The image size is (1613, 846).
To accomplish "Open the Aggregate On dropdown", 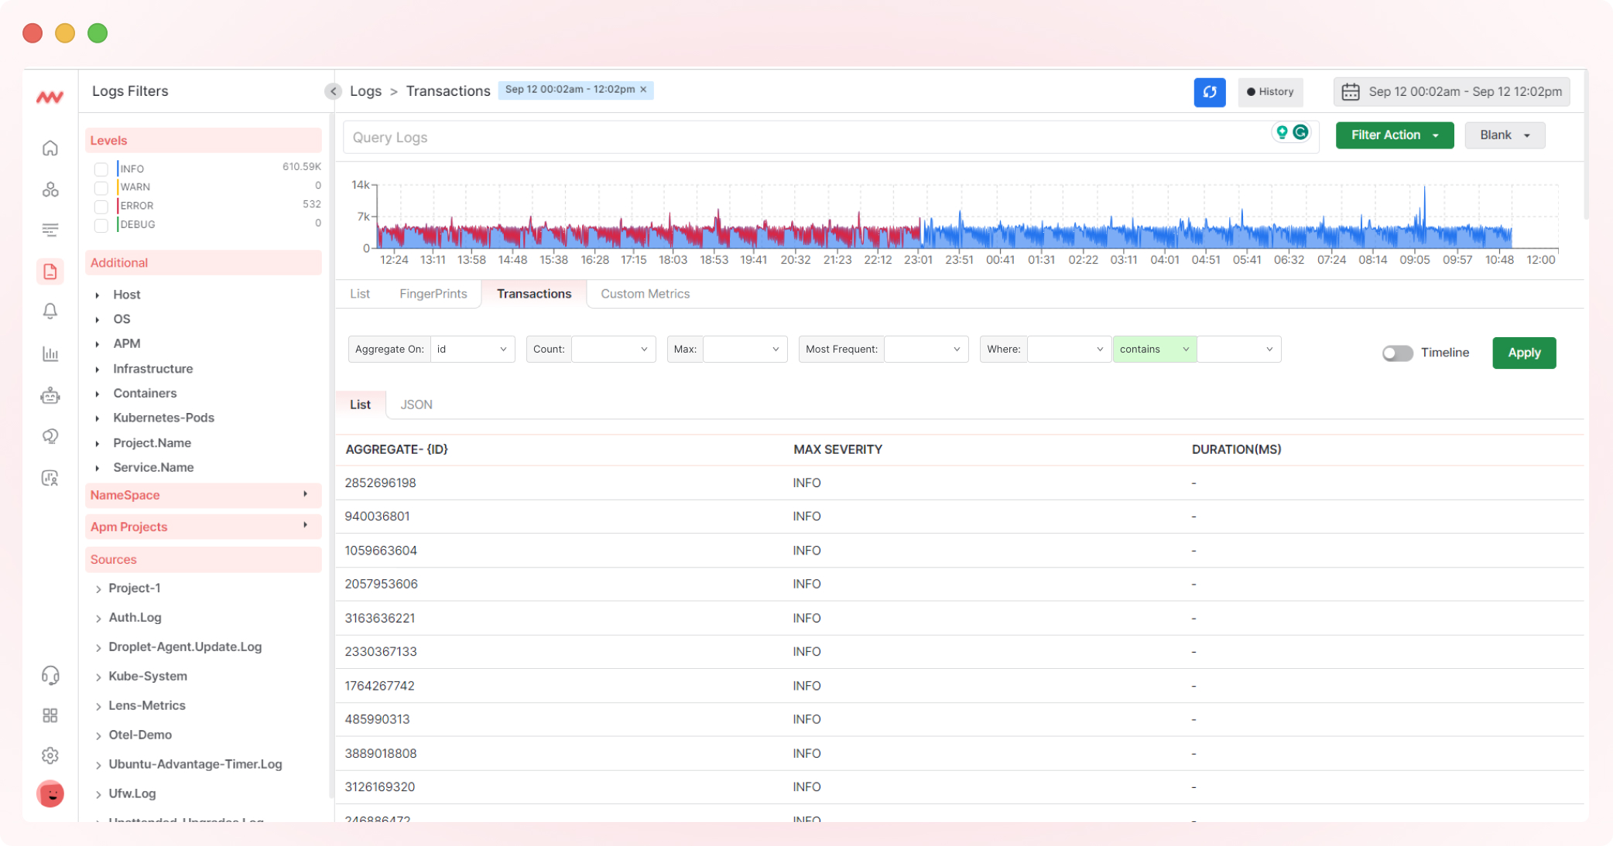I will click(x=472, y=349).
